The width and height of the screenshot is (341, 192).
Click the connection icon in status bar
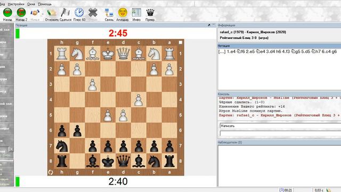coord(329,190)
